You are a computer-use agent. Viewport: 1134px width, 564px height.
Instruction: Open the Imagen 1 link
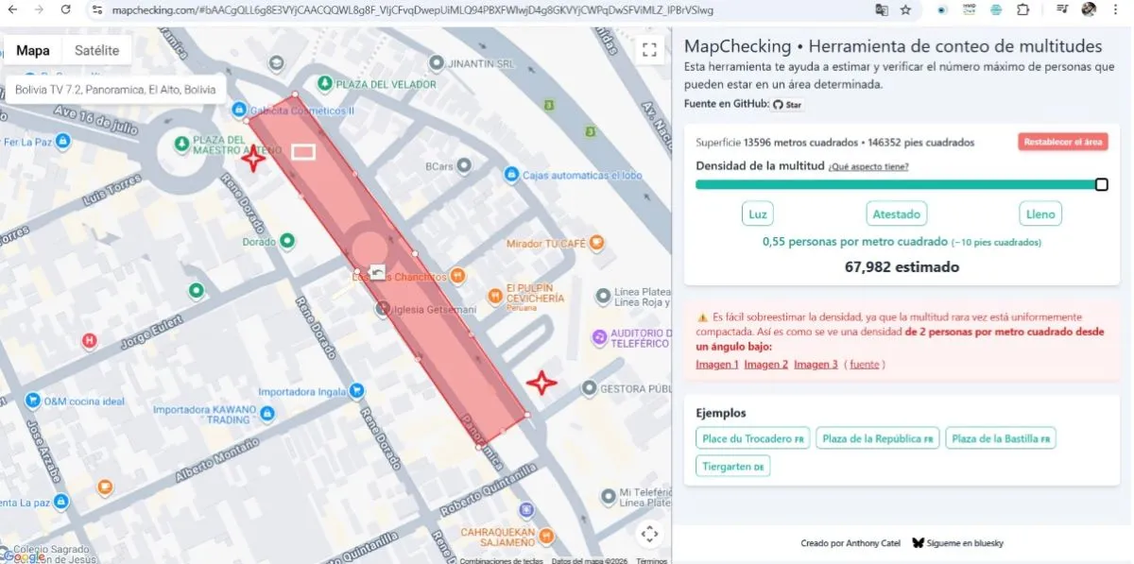click(x=716, y=365)
